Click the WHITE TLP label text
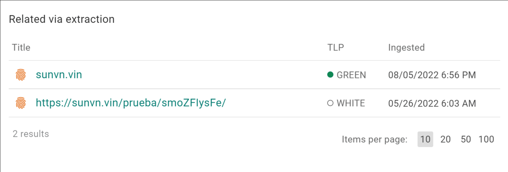This screenshot has height=172, width=508. pyautogui.click(x=351, y=103)
